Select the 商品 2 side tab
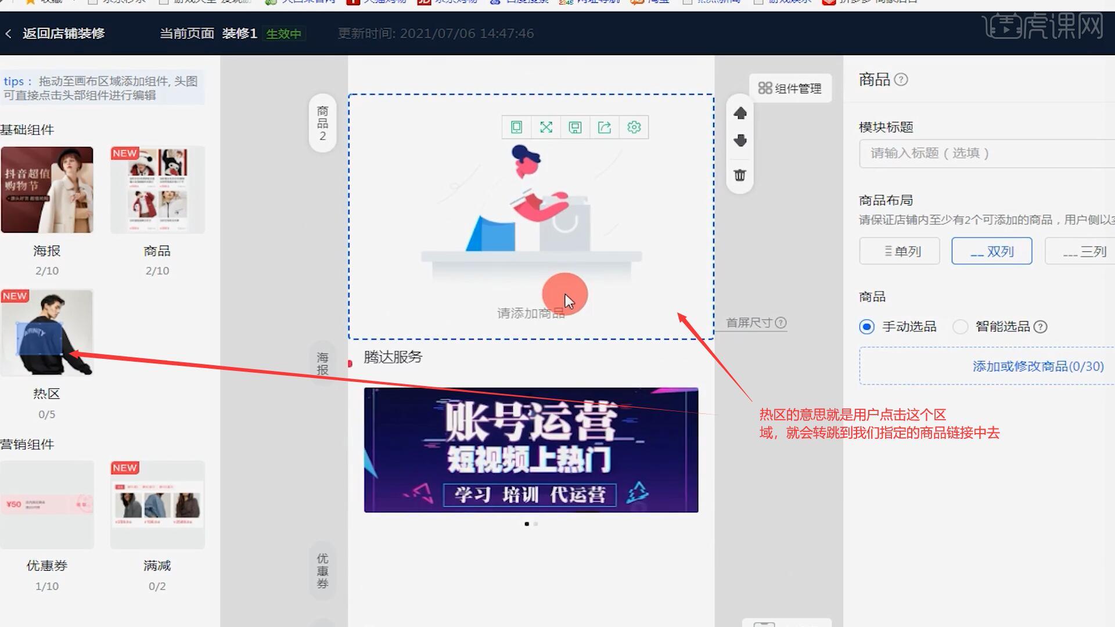Screen dimensions: 1115x627 point(322,123)
